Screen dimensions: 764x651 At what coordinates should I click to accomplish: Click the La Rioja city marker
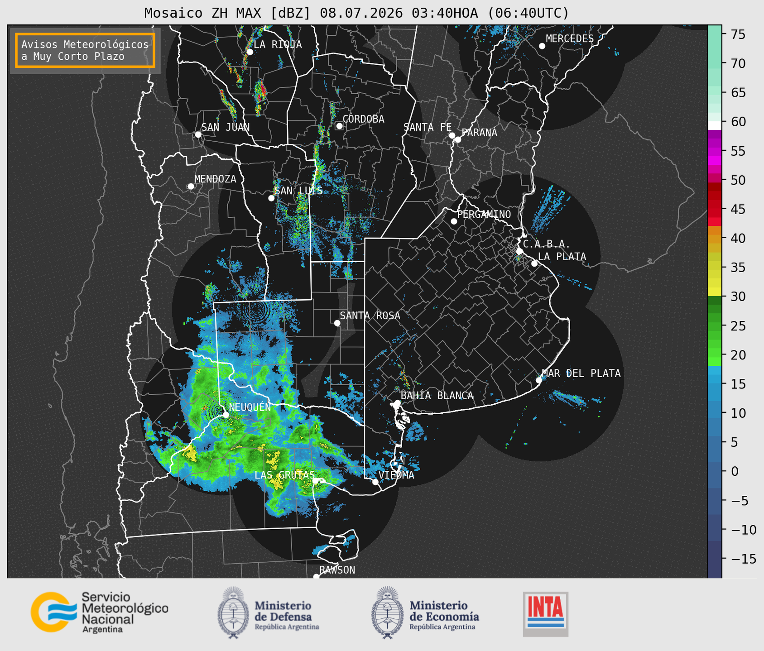point(250,52)
